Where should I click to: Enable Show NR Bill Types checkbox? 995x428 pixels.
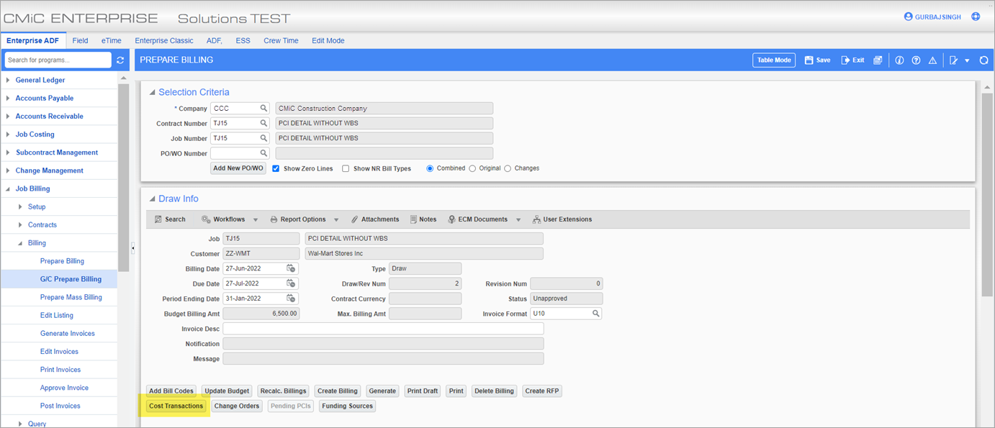coord(346,168)
